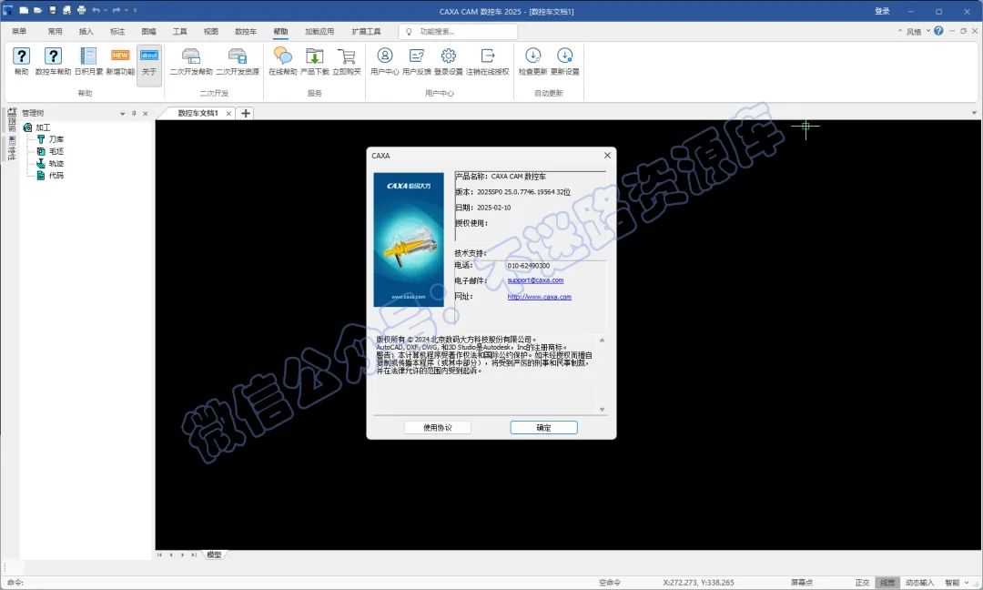Click the blue help question icon near 风格
Screen dimensions: 983x590
pos(938,31)
